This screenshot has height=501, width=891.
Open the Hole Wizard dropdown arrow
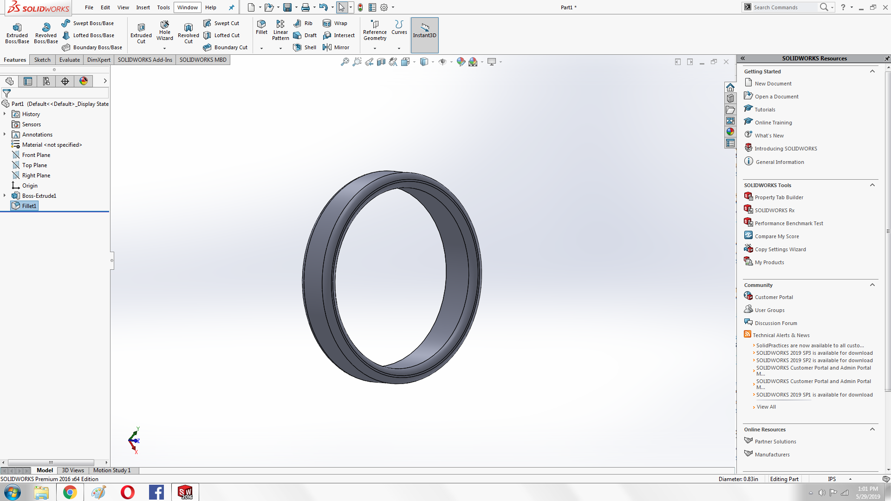164,48
